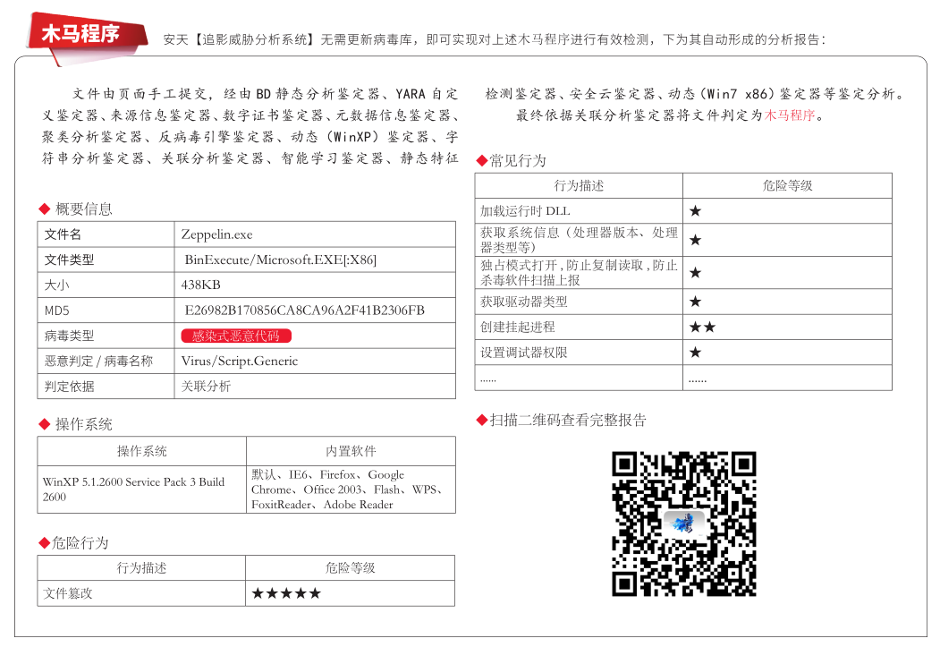Image resolution: width=940 pixels, height=647 pixels.
Task: Click the 扫描二维码查看完整报告 heading
Action: [x=561, y=420]
